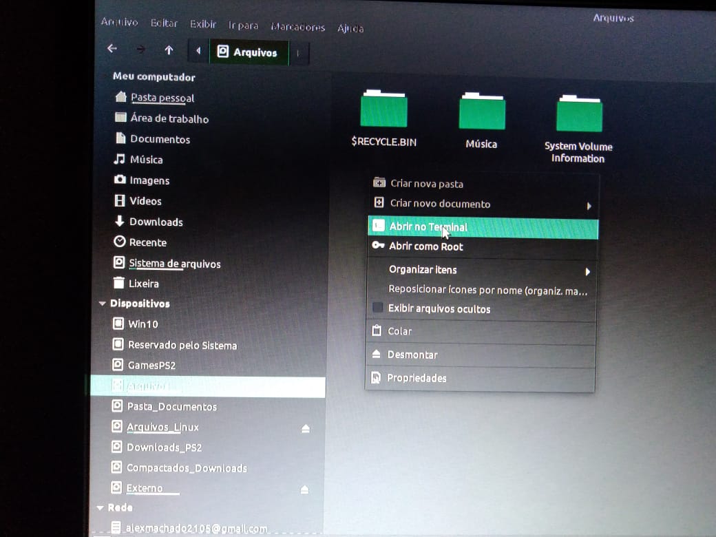
Task: Open Sistema de arquivos in the sidebar
Action: pyautogui.click(x=167, y=263)
